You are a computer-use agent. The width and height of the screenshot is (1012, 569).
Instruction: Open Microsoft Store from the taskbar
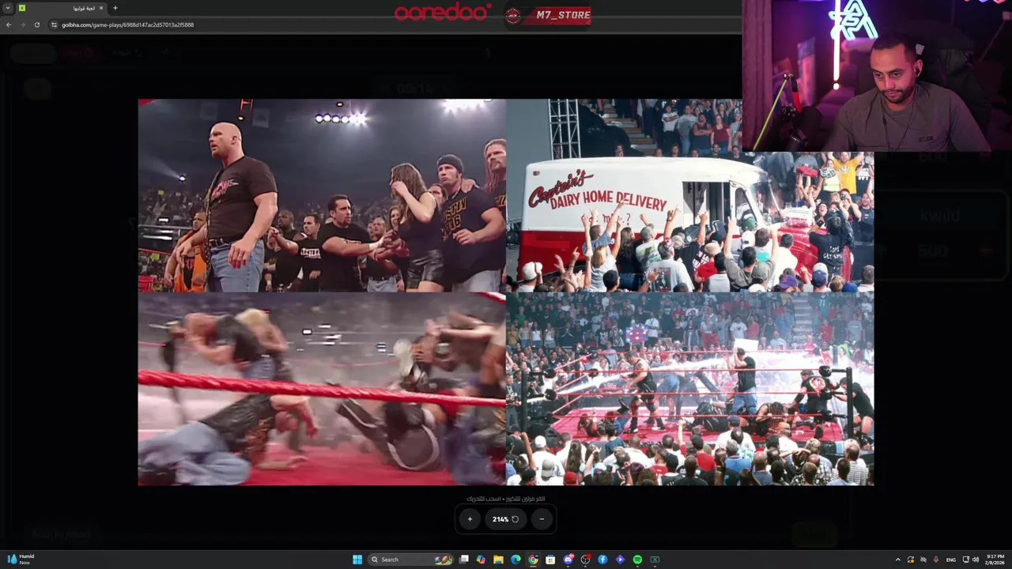pos(550,560)
